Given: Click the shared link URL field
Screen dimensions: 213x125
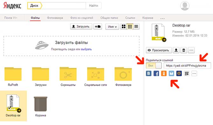Looking at the screenshot, I should [x=187, y=66].
